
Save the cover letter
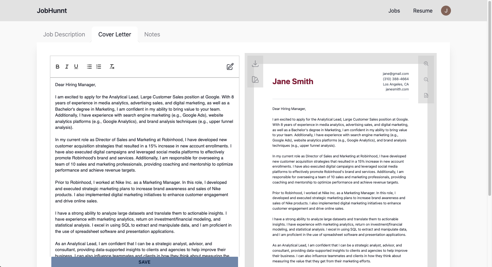[145, 262]
